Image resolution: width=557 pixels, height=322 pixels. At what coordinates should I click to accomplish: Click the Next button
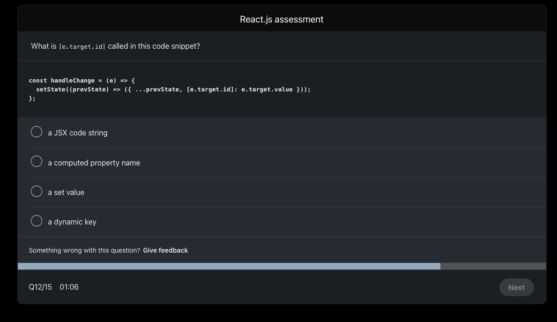coord(516,287)
